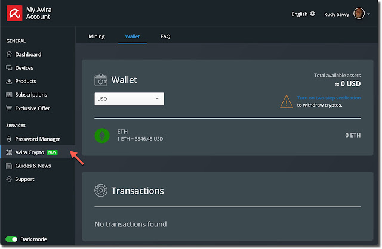Click the GENERAL section header
The height and width of the screenshot is (249, 382).
[x=16, y=41]
